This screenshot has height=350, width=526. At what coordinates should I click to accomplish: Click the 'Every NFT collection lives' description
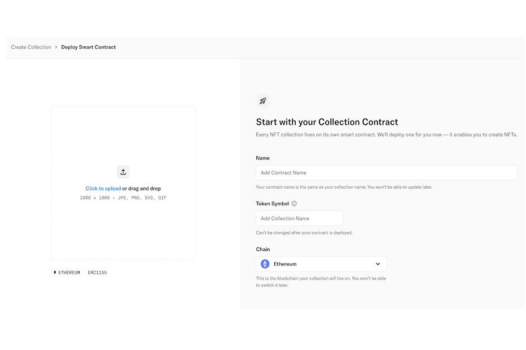[x=386, y=134]
